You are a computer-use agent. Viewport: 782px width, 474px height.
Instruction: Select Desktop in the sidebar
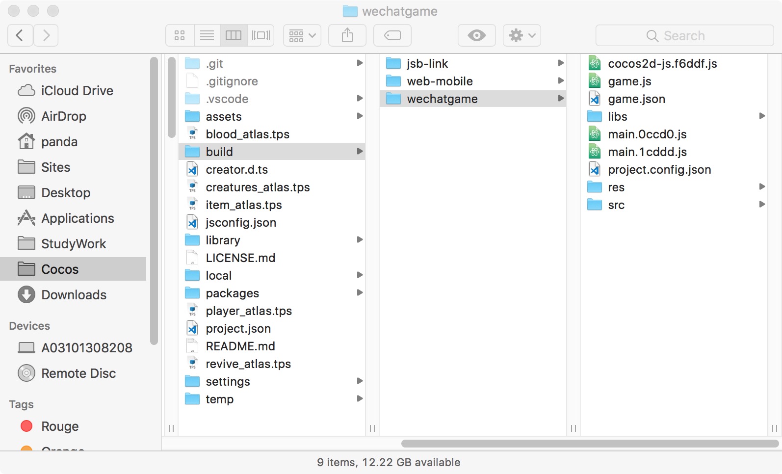coord(74,193)
